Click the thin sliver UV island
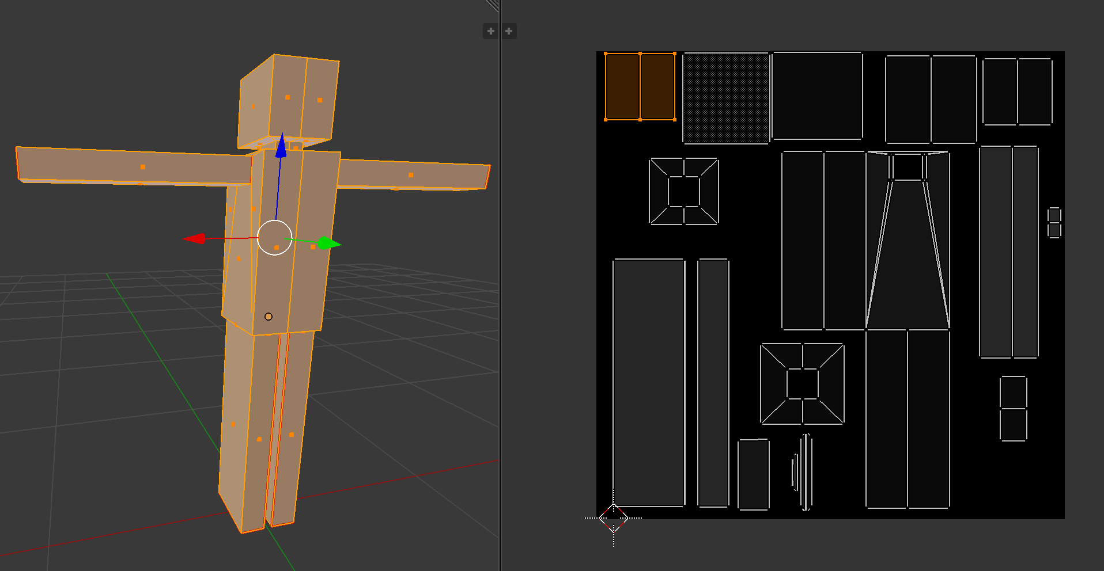The image size is (1104, 571). pyautogui.click(x=806, y=472)
